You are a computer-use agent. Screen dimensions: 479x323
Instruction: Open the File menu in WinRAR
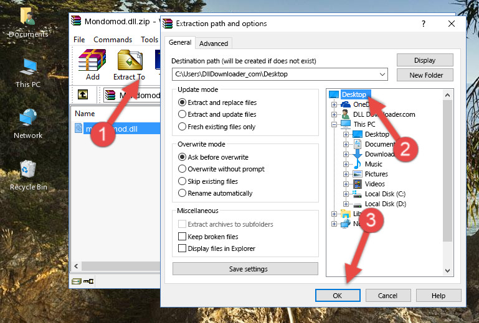pyautogui.click(x=79, y=40)
